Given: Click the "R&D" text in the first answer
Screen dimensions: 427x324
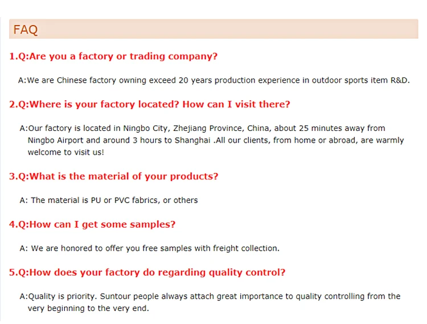Looking at the screenshot, I should (399, 80).
